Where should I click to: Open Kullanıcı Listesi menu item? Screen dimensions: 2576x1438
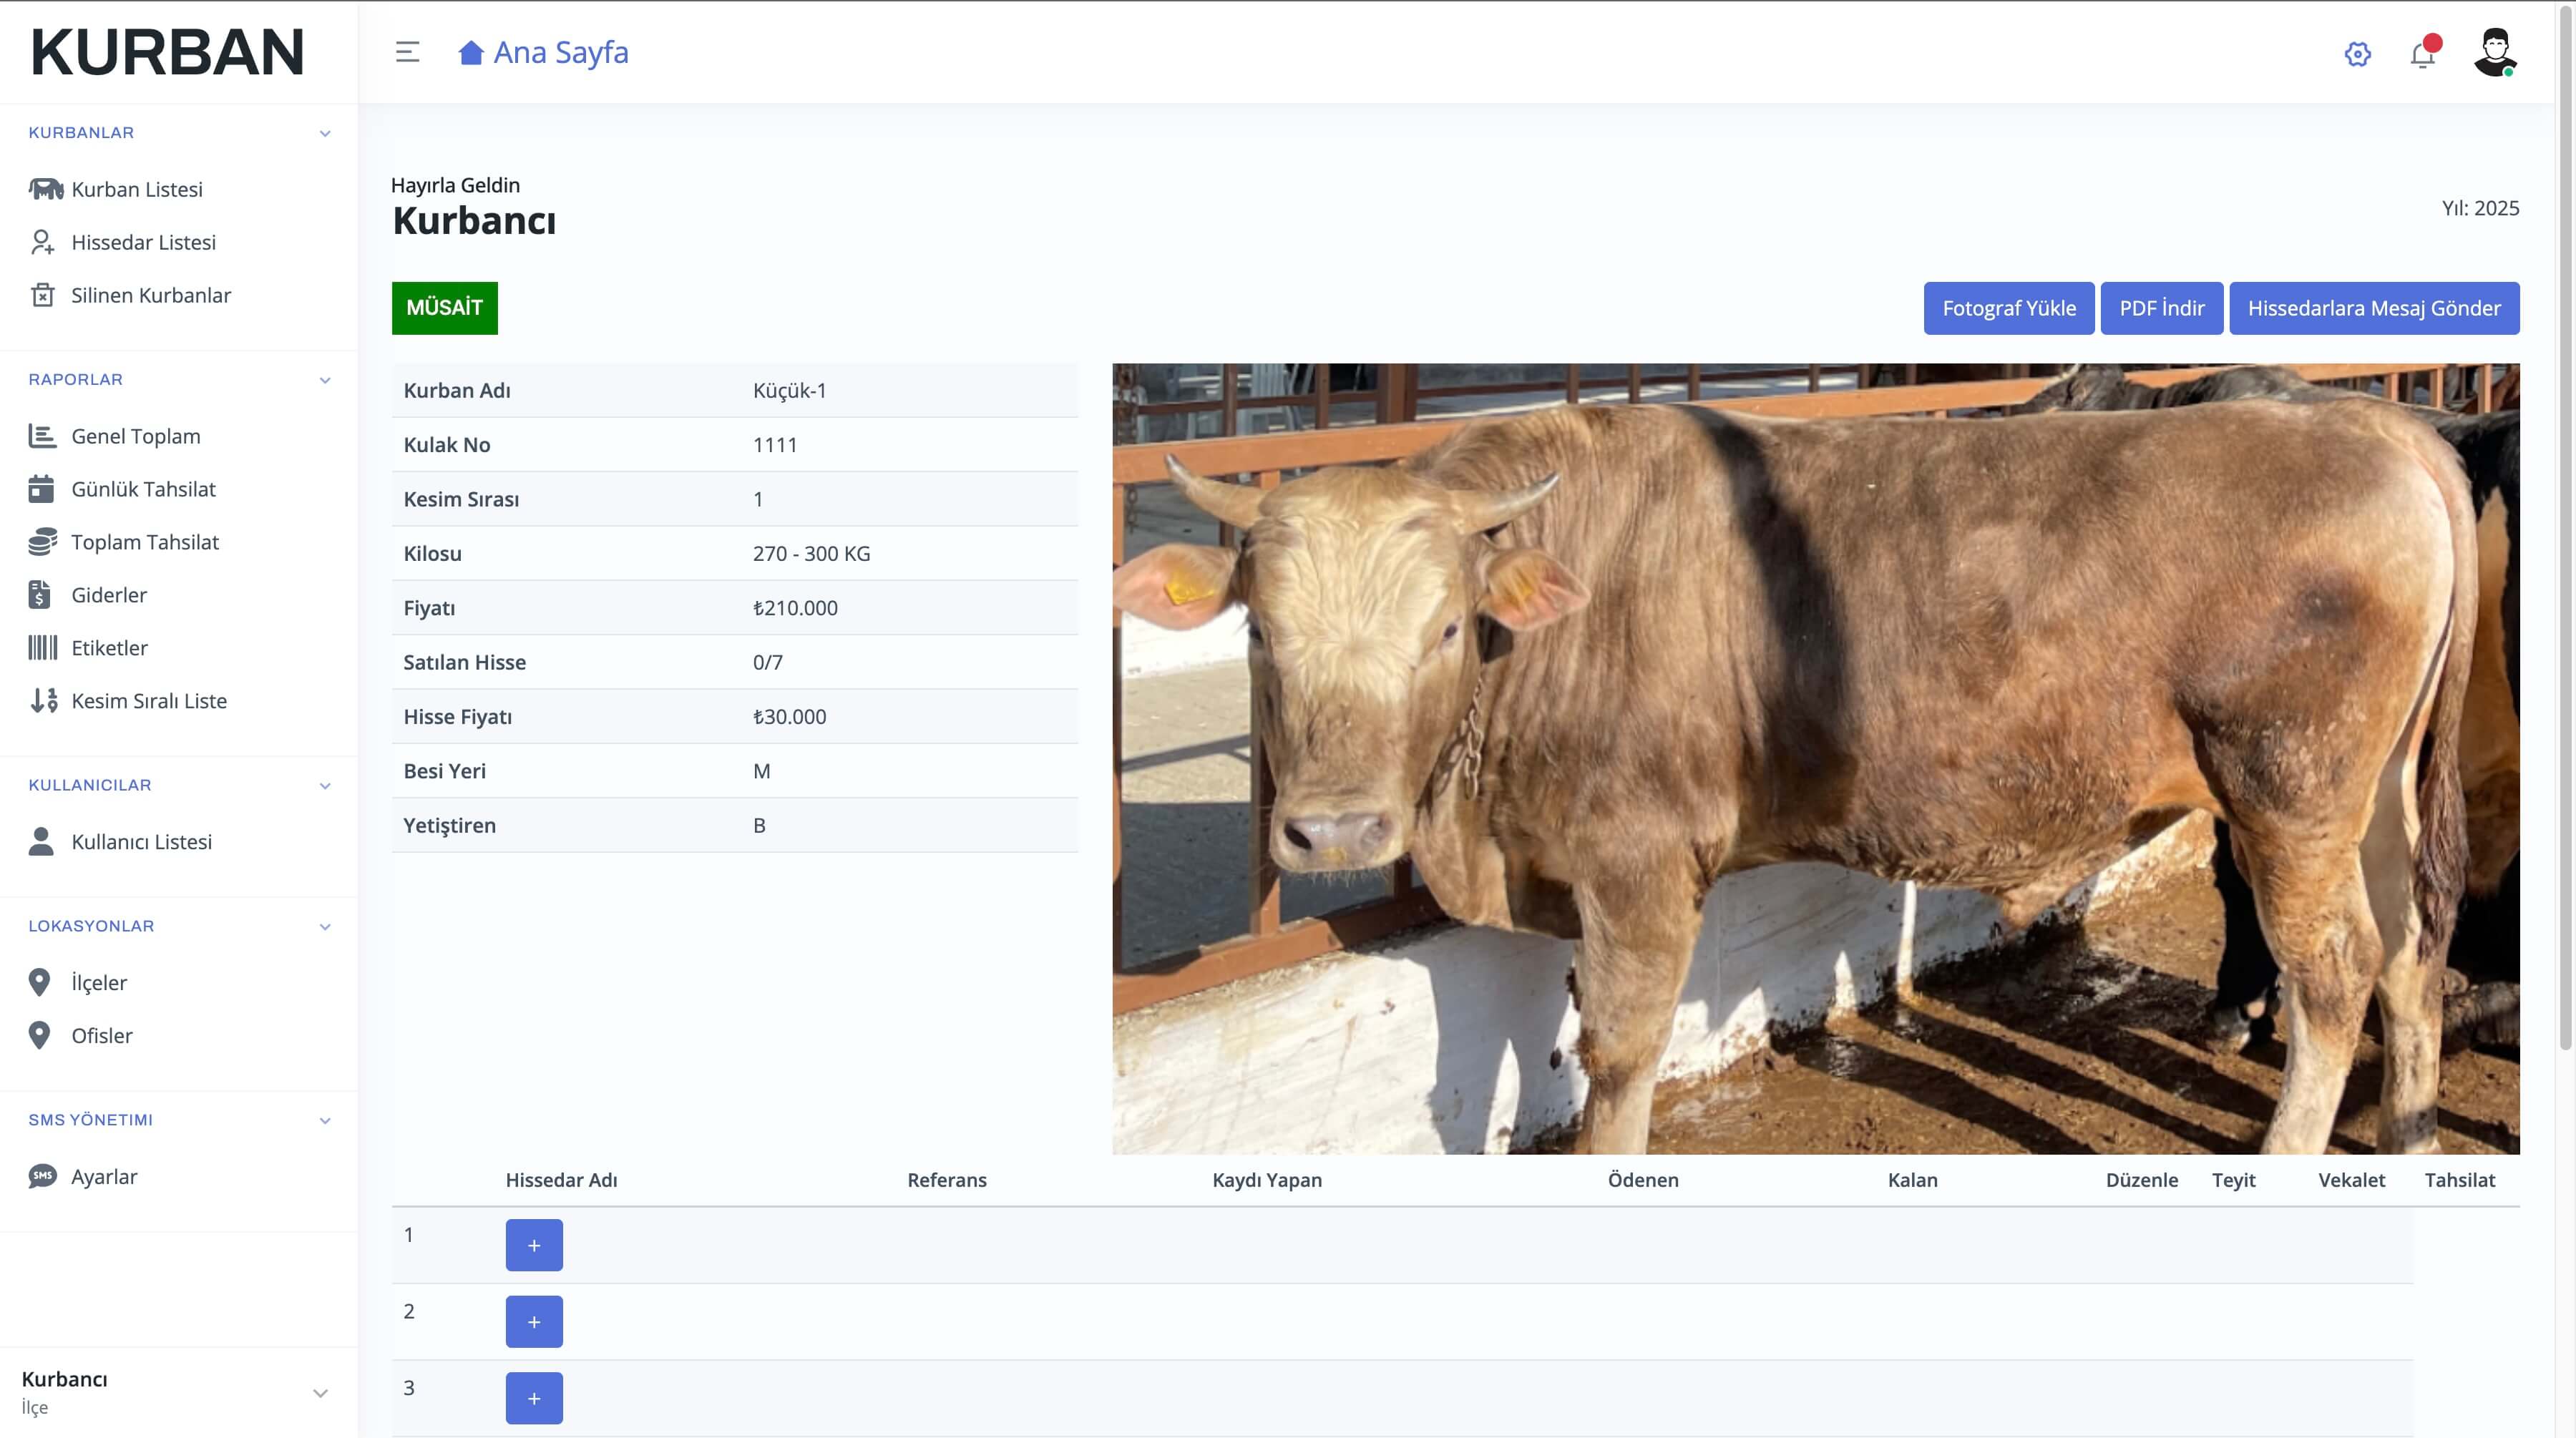(141, 842)
